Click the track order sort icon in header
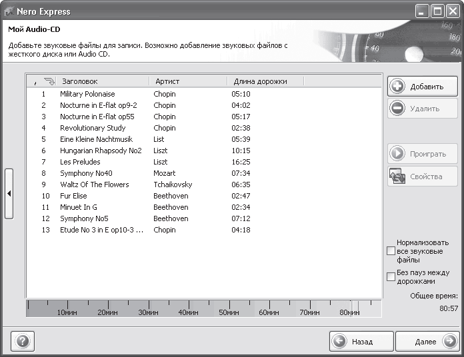The width and height of the screenshot is (464, 357). point(49,81)
